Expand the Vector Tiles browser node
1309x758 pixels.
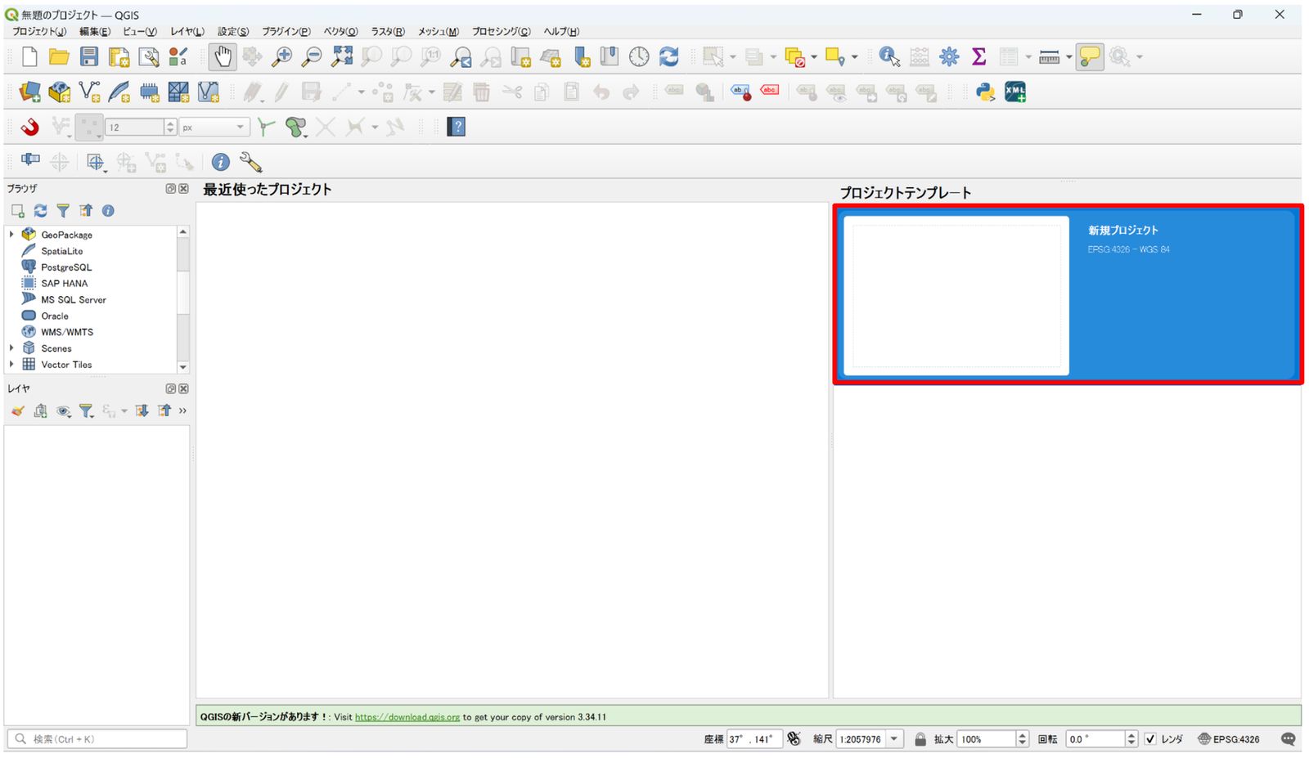tap(11, 365)
